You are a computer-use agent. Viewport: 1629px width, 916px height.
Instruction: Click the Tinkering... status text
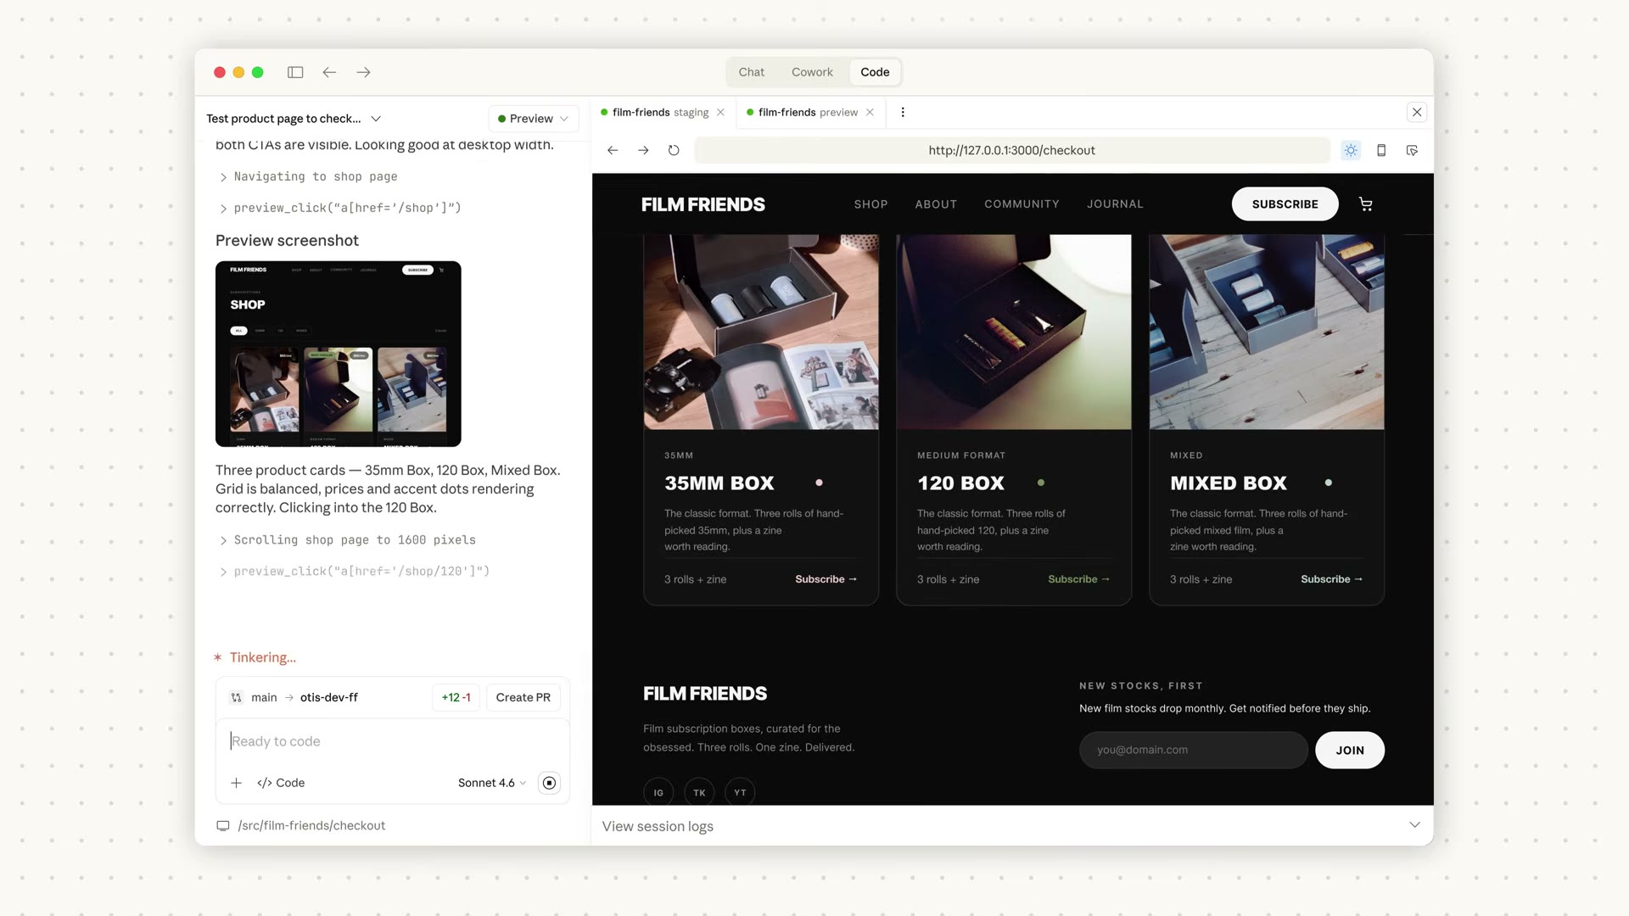click(263, 657)
